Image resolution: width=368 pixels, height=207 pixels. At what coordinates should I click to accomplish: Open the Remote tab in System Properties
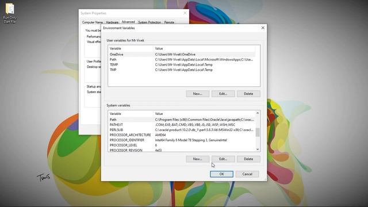169,22
